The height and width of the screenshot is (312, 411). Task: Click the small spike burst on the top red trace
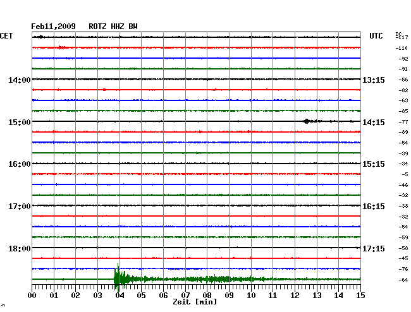pos(61,47)
